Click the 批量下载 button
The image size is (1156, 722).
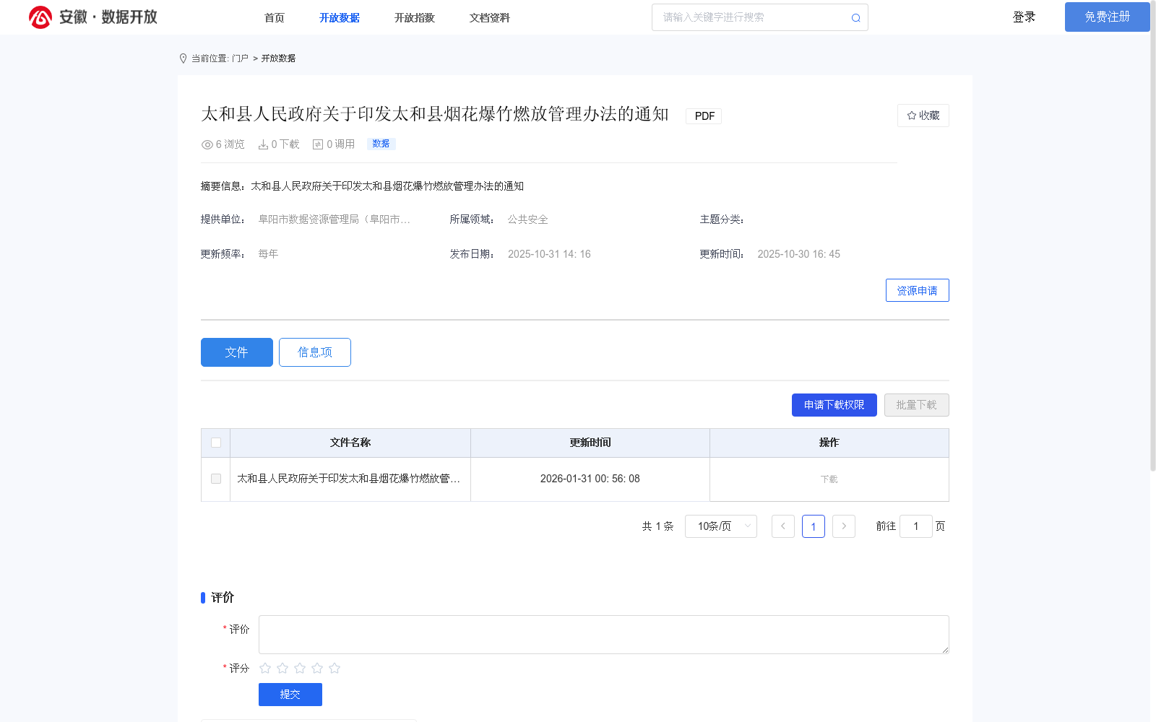point(917,405)
